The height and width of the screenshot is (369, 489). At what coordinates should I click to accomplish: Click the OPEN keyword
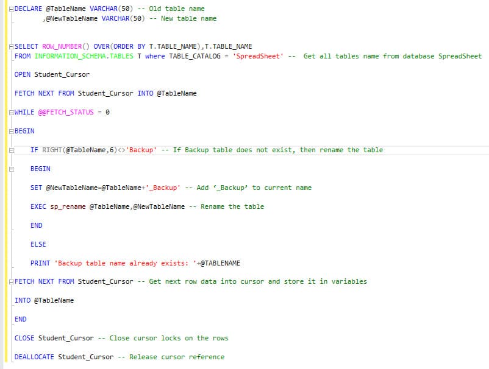[x=23, y=74]
